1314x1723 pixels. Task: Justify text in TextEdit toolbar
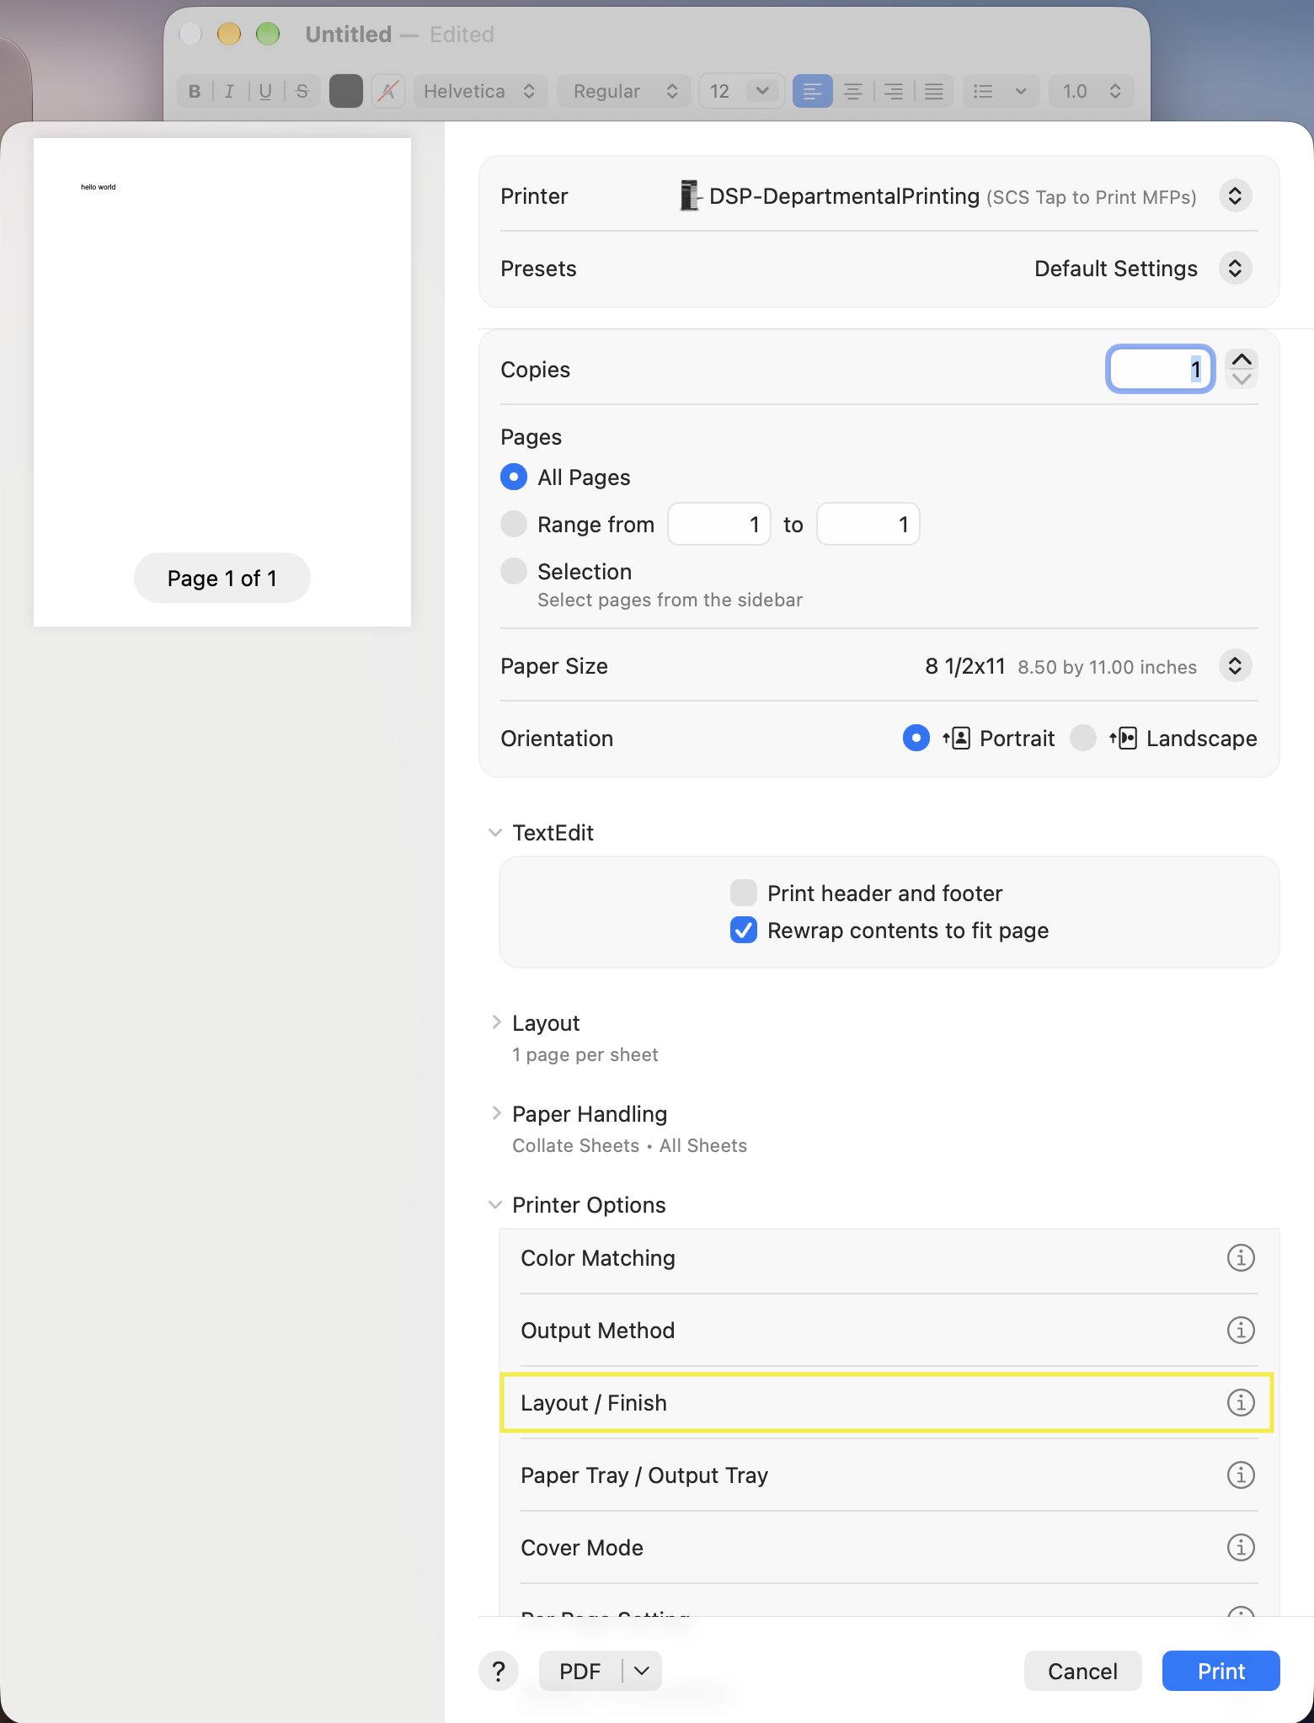pos(933,91)
